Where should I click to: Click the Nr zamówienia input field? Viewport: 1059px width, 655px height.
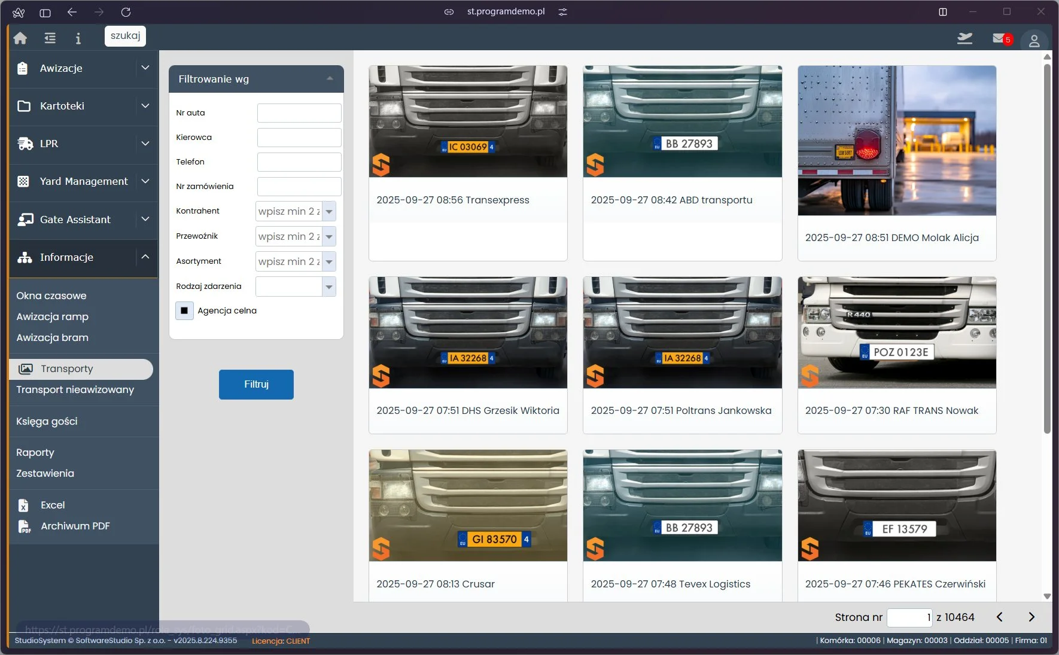coord(299,187)
